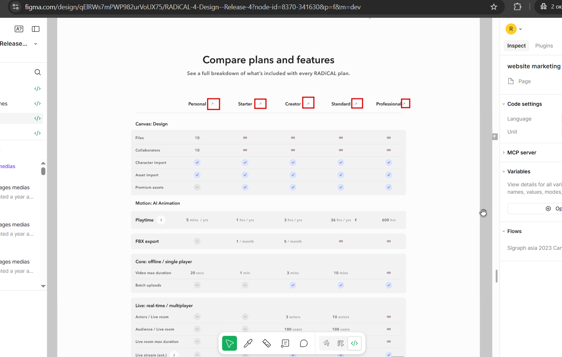The width and height of the screenshot is (562, 357).
Task: Select the 'Video max duration' label
Action: (153, 273)
